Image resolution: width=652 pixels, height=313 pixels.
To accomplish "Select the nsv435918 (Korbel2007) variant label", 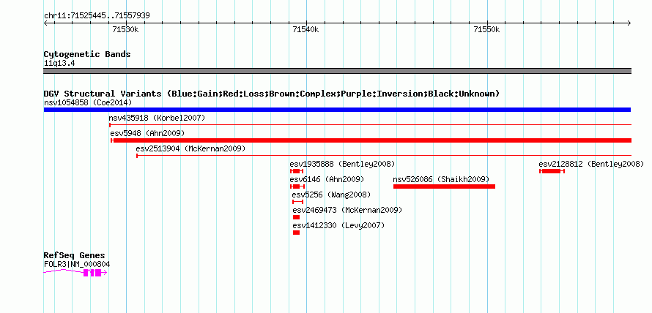I will pyautogui.click(x=158, y=118).
